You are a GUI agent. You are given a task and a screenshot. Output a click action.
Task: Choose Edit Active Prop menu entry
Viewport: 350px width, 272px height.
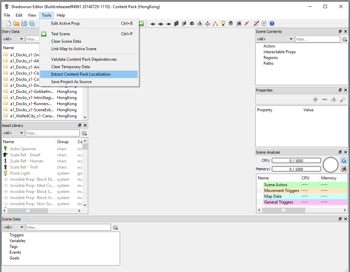[x=89, y=23]
